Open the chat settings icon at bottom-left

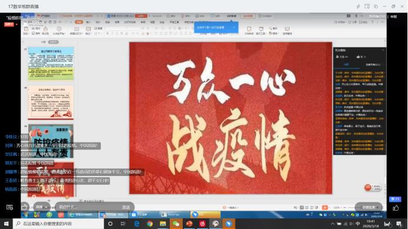tap(9, 207)
